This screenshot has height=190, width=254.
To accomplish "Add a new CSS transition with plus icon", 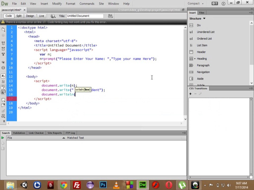I will click(190, 94).
